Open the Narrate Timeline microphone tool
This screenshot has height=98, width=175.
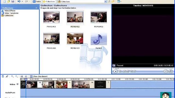(x=7, y=76)
